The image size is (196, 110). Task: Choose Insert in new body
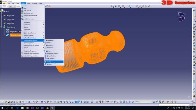coord(33,19)
